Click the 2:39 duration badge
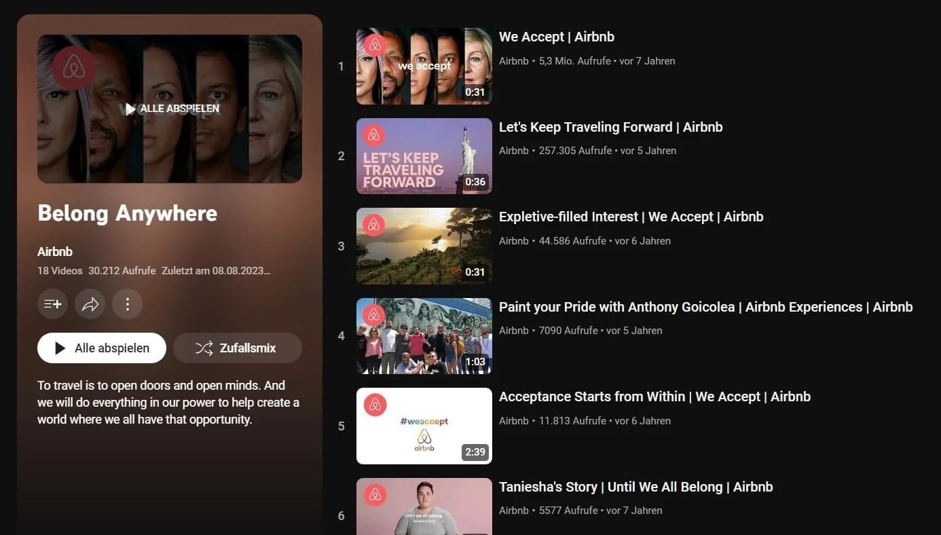The height and width of the screenshot is (535, 941). 475,452
